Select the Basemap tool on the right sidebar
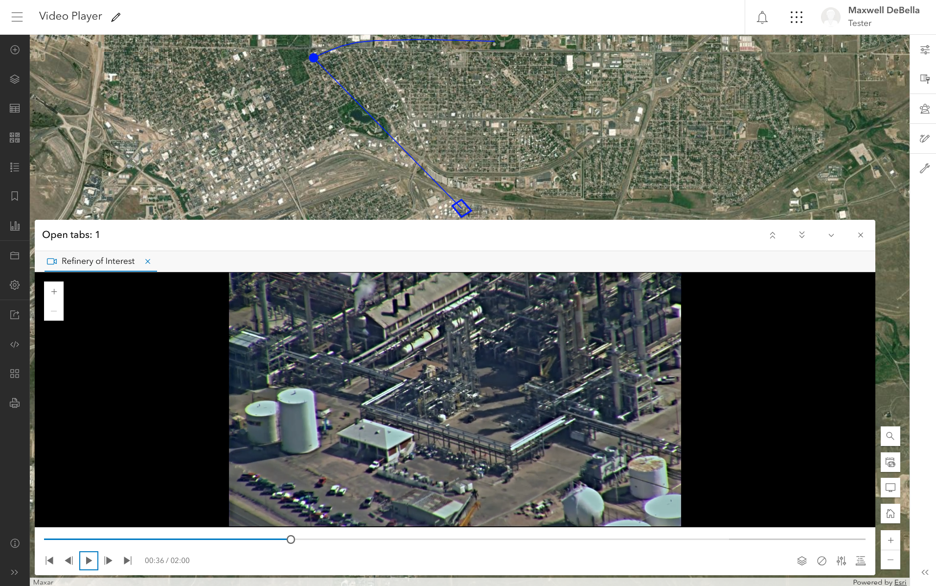 pos(925,78)
